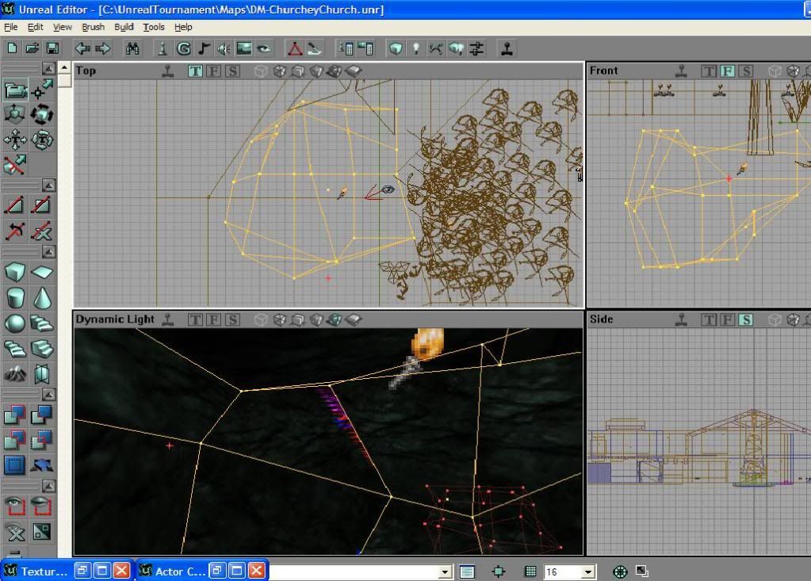
Task: Select the Brush Scaling mode tool
Action: pos(16,113)
